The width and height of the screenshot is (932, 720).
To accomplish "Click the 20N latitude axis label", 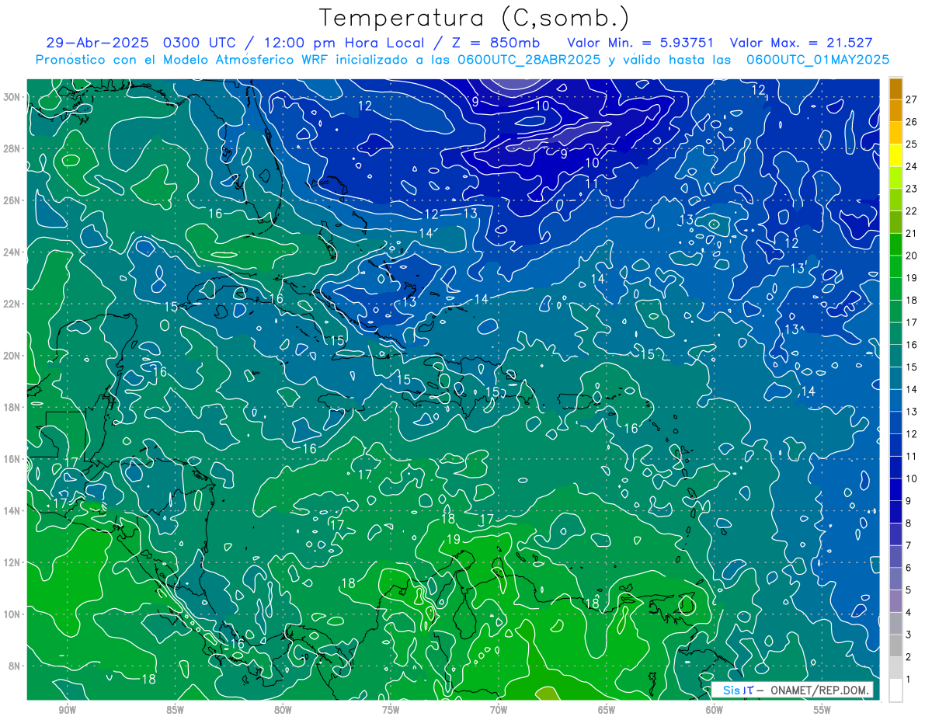I will click(x=12, y=356).
